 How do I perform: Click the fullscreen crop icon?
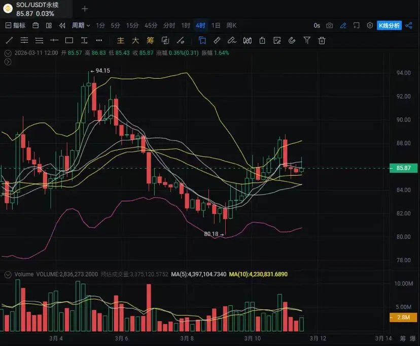click(x=356, y=25)
